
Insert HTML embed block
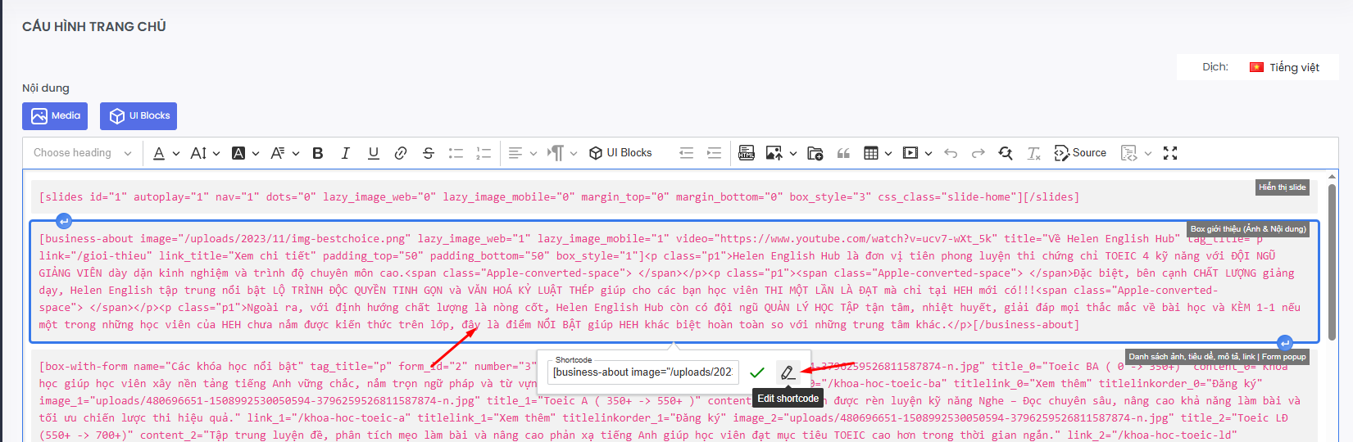747,153
